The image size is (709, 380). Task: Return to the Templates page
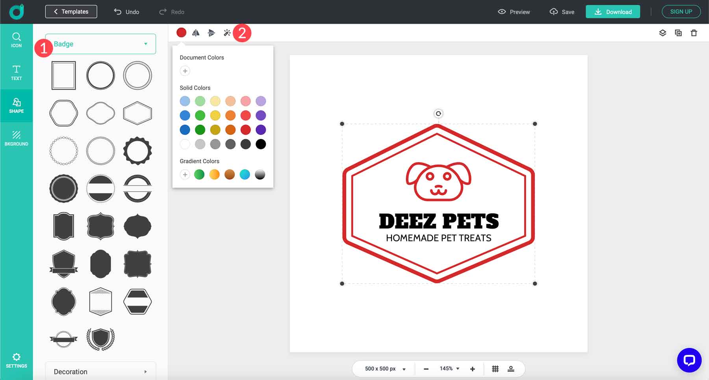(x=71, y=11)
